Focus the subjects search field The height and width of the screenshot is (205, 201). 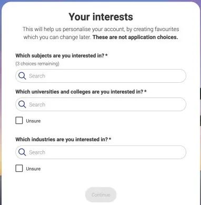[x=100, y=76]
